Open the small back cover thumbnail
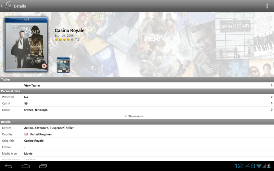The width and height of the screenshot is (274, 171). pyautogui.click(x=63, y=65)
